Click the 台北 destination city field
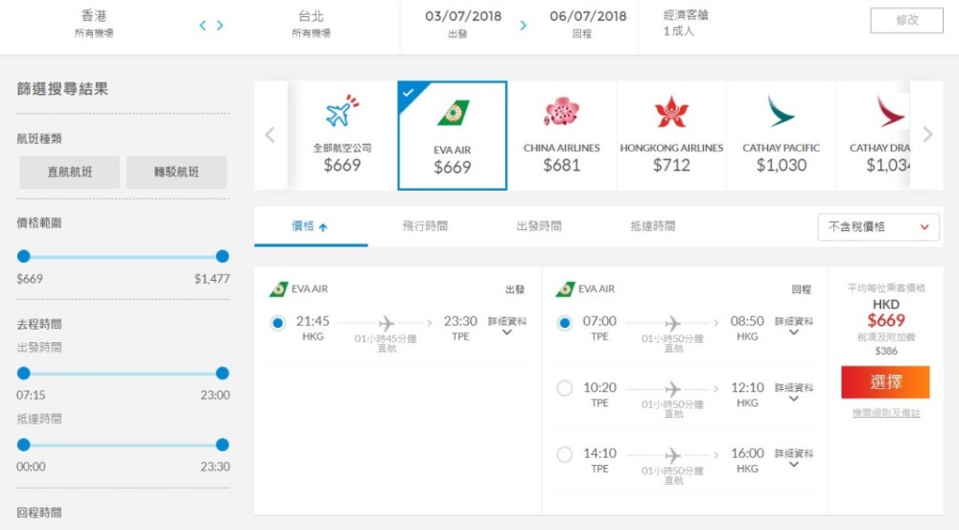 pyautogui.click(x=311, y=23)
